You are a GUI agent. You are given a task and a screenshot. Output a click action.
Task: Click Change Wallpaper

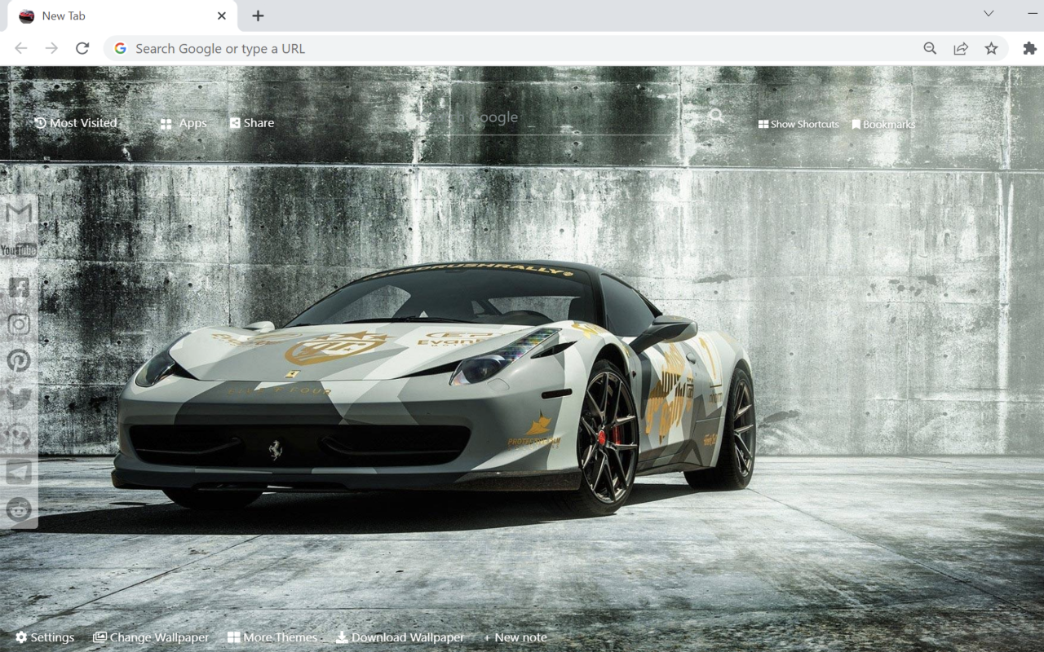tap(151, 637)
